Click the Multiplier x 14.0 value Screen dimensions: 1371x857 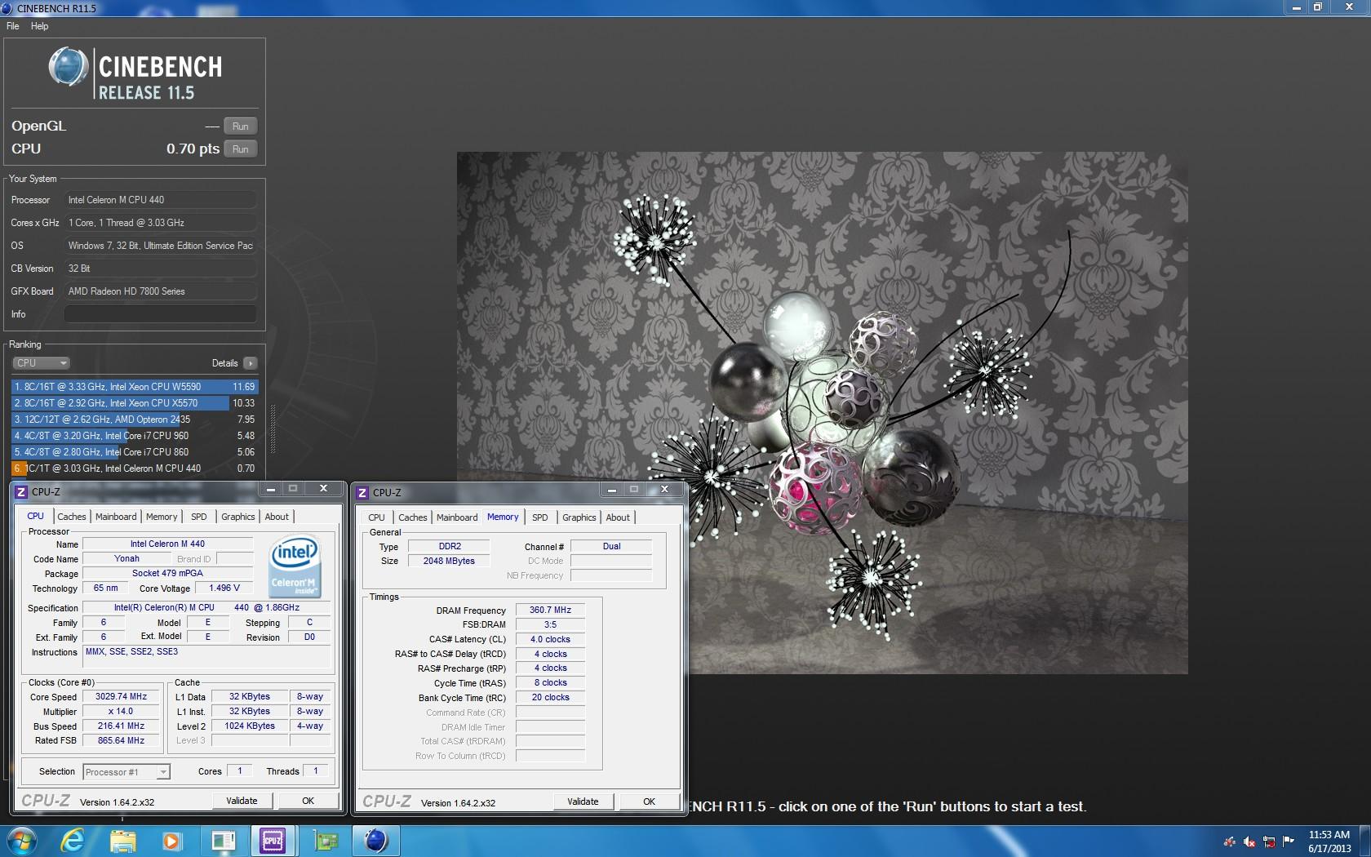click(x=121, y=712)
